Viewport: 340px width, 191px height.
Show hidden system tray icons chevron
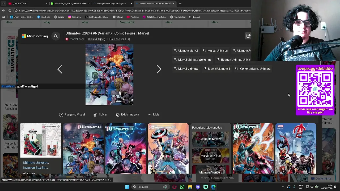click(283, 187)
